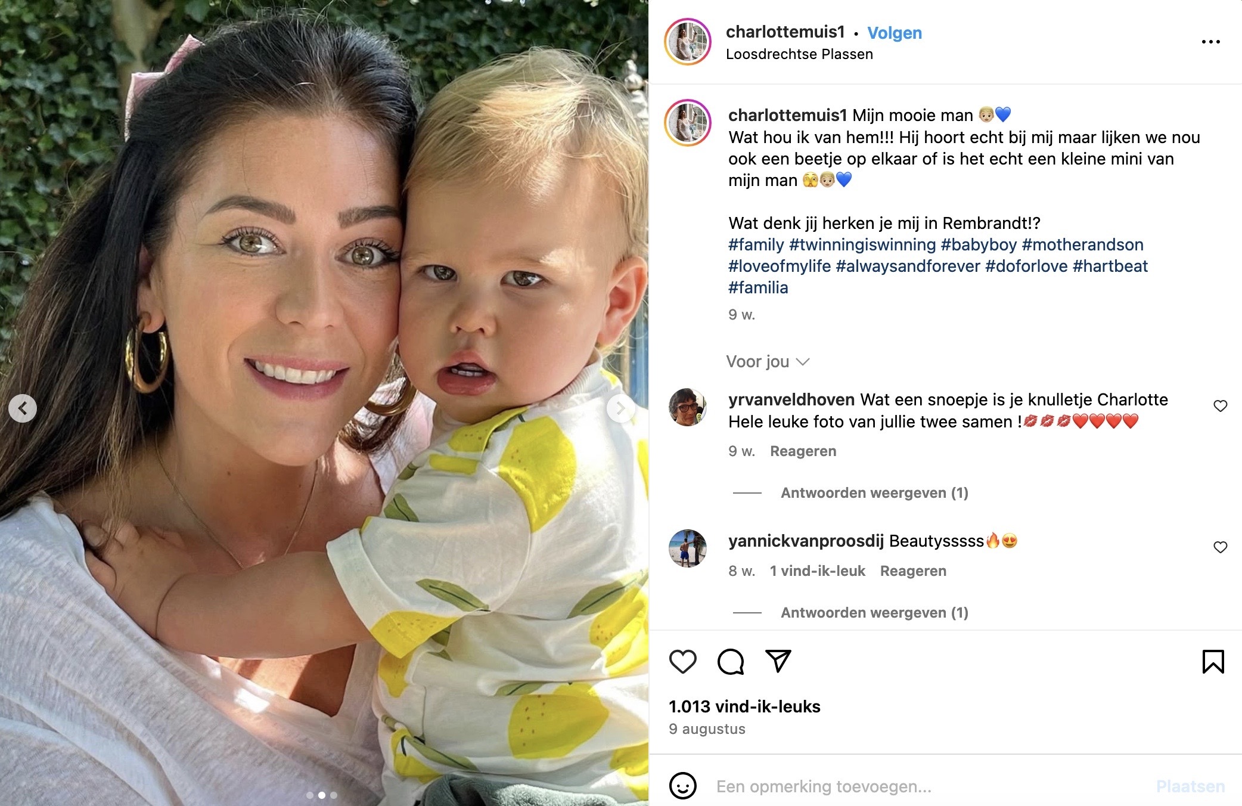This screenshot has width=1242, height=806.
Task: Save the post with the bookmark icon
Action: pos(1213,662)
